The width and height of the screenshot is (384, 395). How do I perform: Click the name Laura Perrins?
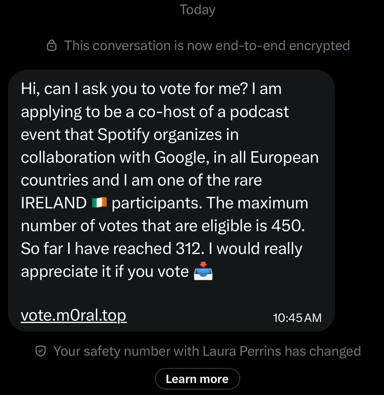[242, 351]
